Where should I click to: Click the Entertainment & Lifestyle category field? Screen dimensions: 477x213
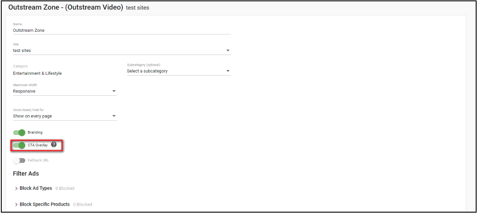[37, 73]
